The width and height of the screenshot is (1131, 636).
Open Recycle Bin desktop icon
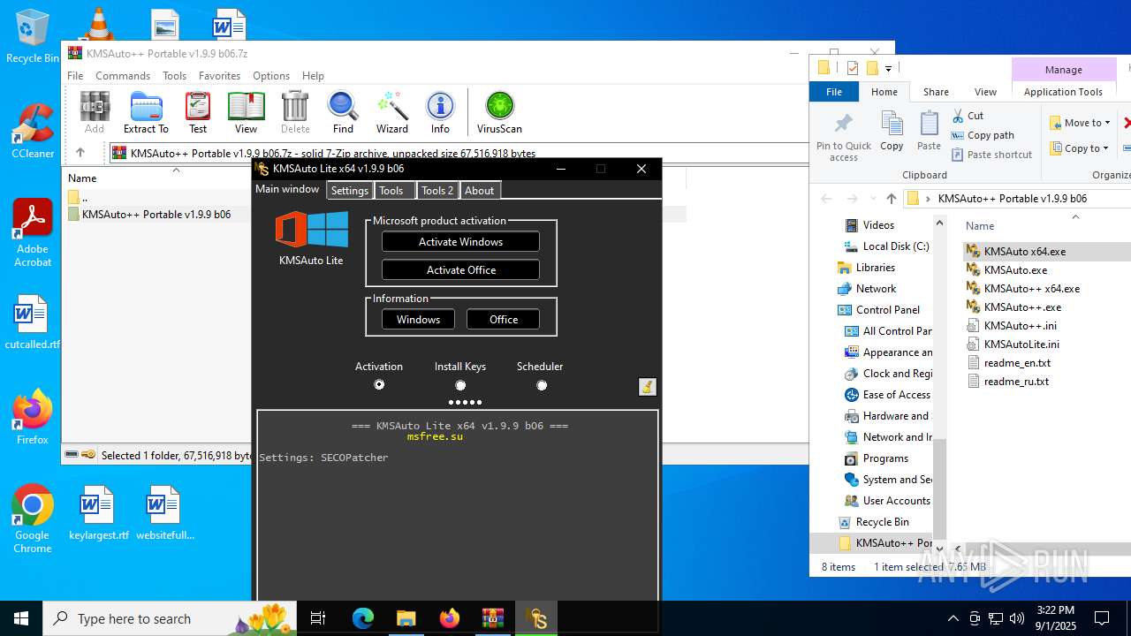point(33,36)
